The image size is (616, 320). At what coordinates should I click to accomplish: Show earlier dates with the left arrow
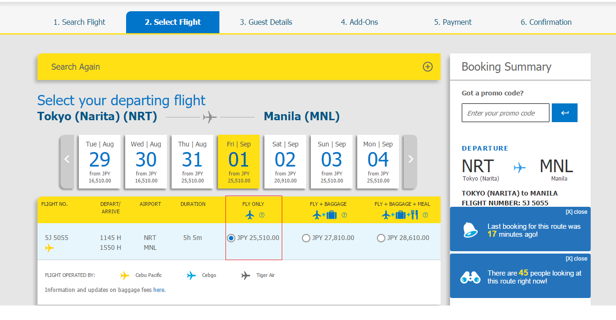[67, 159]
